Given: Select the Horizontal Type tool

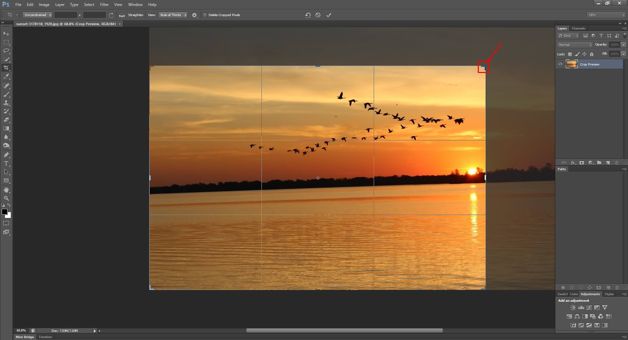Looking at the screenshot, I should (6, 163).
